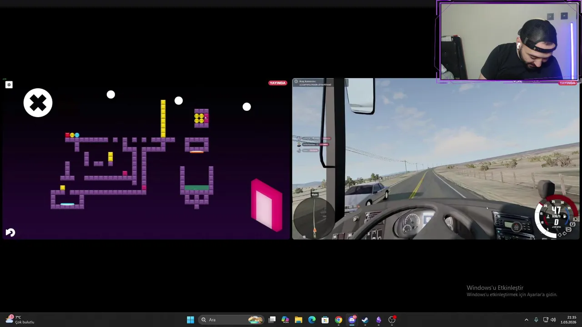
Task: Open the volume control in system tray
Action: (x=553, y=320)
